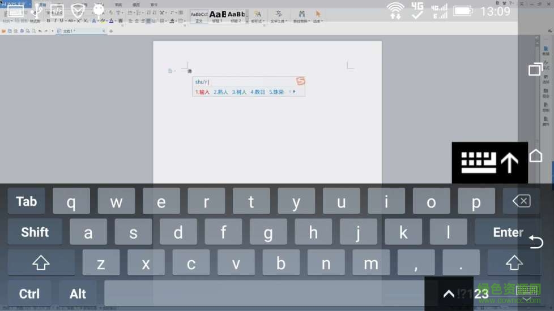Click the Italic I icon in the ribbon
This screenshot has width=554, height=311.
[x=55, y=21]
